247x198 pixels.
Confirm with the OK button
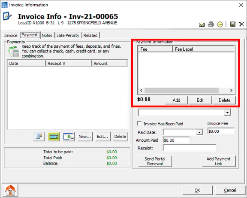197,190
